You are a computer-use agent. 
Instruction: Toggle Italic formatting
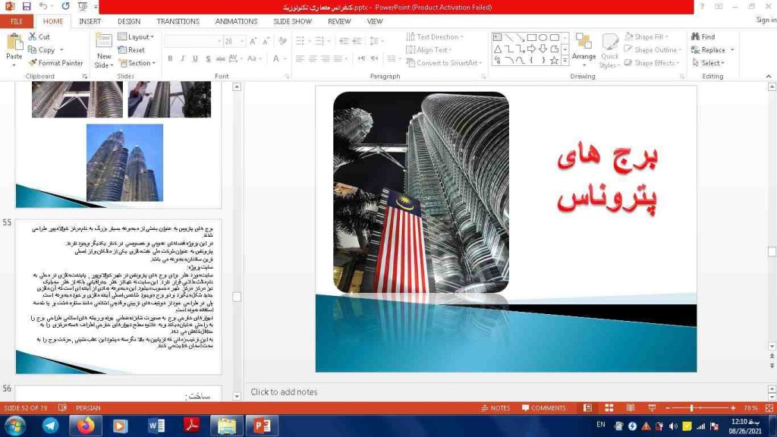pos(182,58)
